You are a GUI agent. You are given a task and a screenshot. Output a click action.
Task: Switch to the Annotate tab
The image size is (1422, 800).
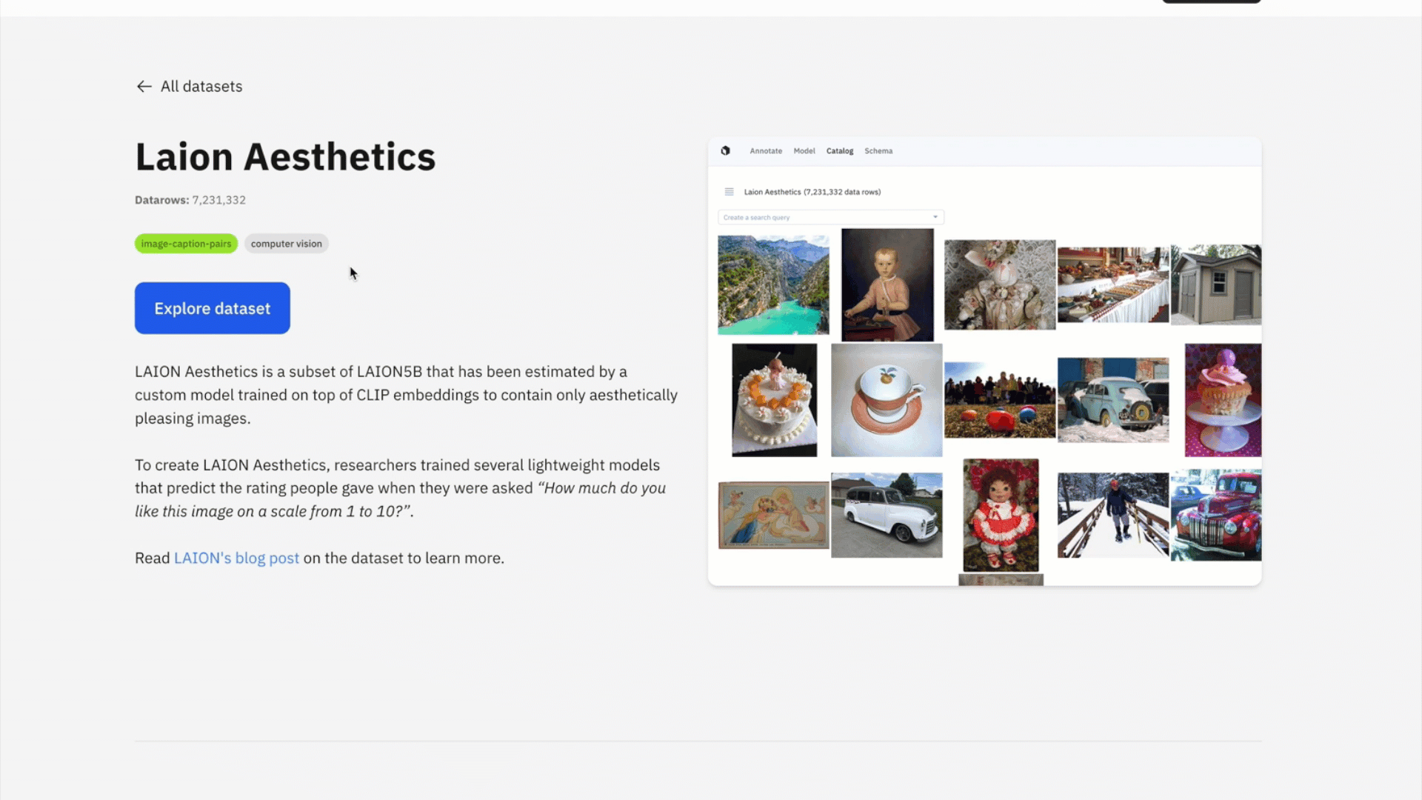pyautogui.click(x=766, y=151)
